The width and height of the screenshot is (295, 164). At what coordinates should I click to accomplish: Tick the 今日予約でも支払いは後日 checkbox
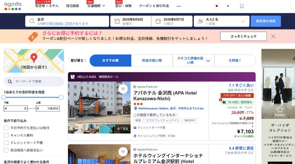coord(6,128)
